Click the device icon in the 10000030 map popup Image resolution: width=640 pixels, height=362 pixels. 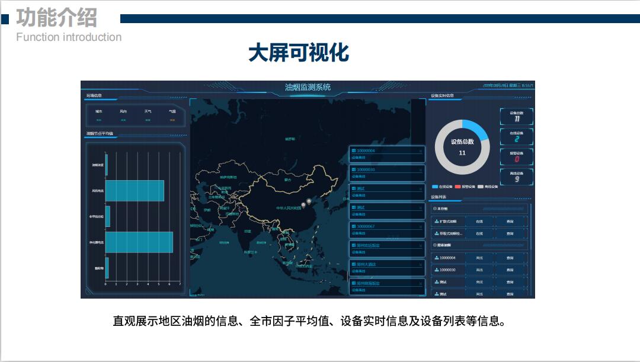point(354,169)
